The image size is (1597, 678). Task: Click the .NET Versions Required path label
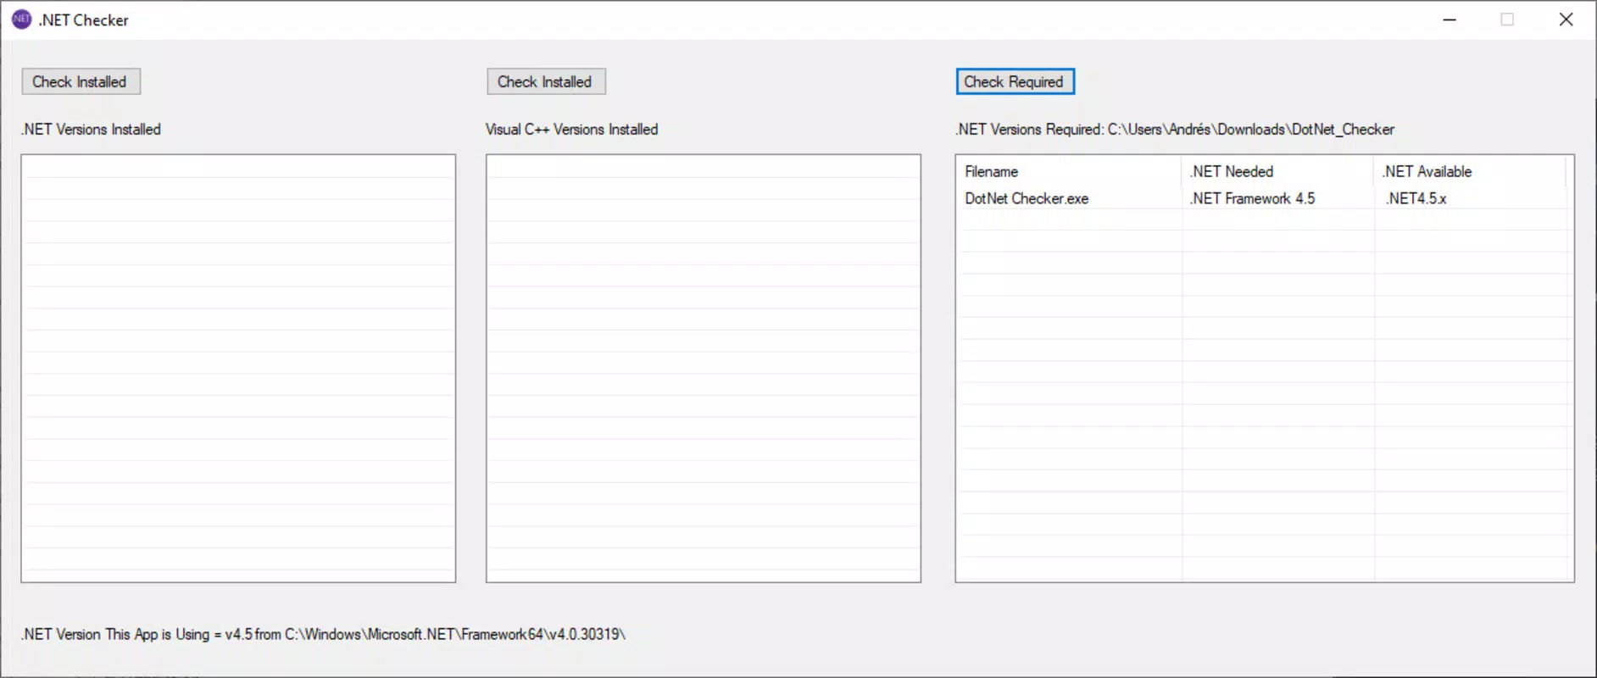click(1174, 129)
